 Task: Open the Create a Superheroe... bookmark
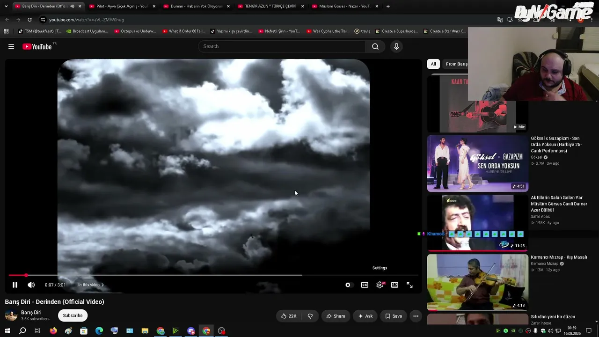coord(397,31)
